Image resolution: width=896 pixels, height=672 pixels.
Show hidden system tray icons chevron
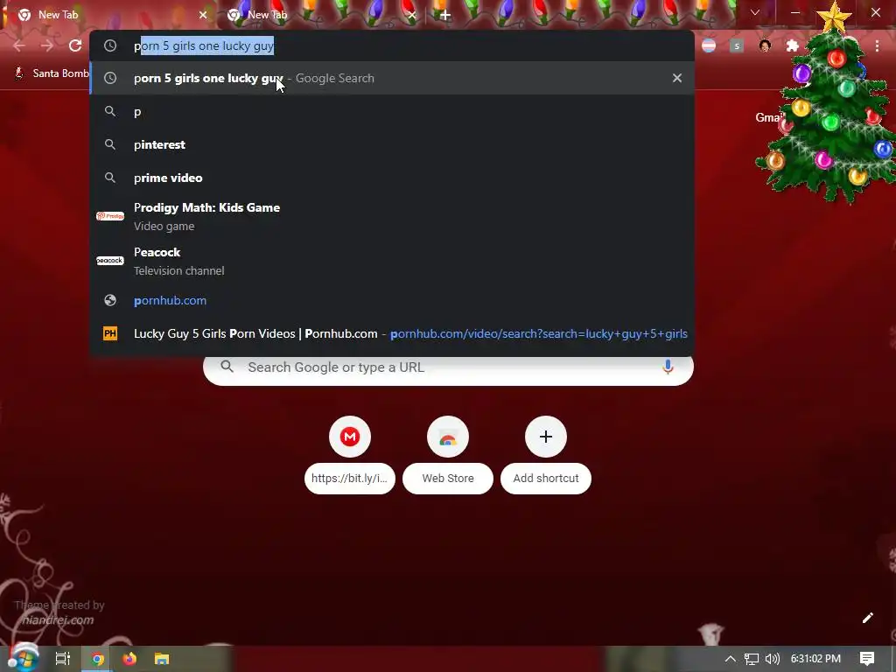(731, 659)
